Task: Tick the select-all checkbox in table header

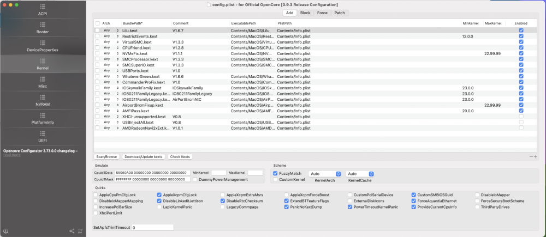Action: pyautogui.click(x=98, y=23)
